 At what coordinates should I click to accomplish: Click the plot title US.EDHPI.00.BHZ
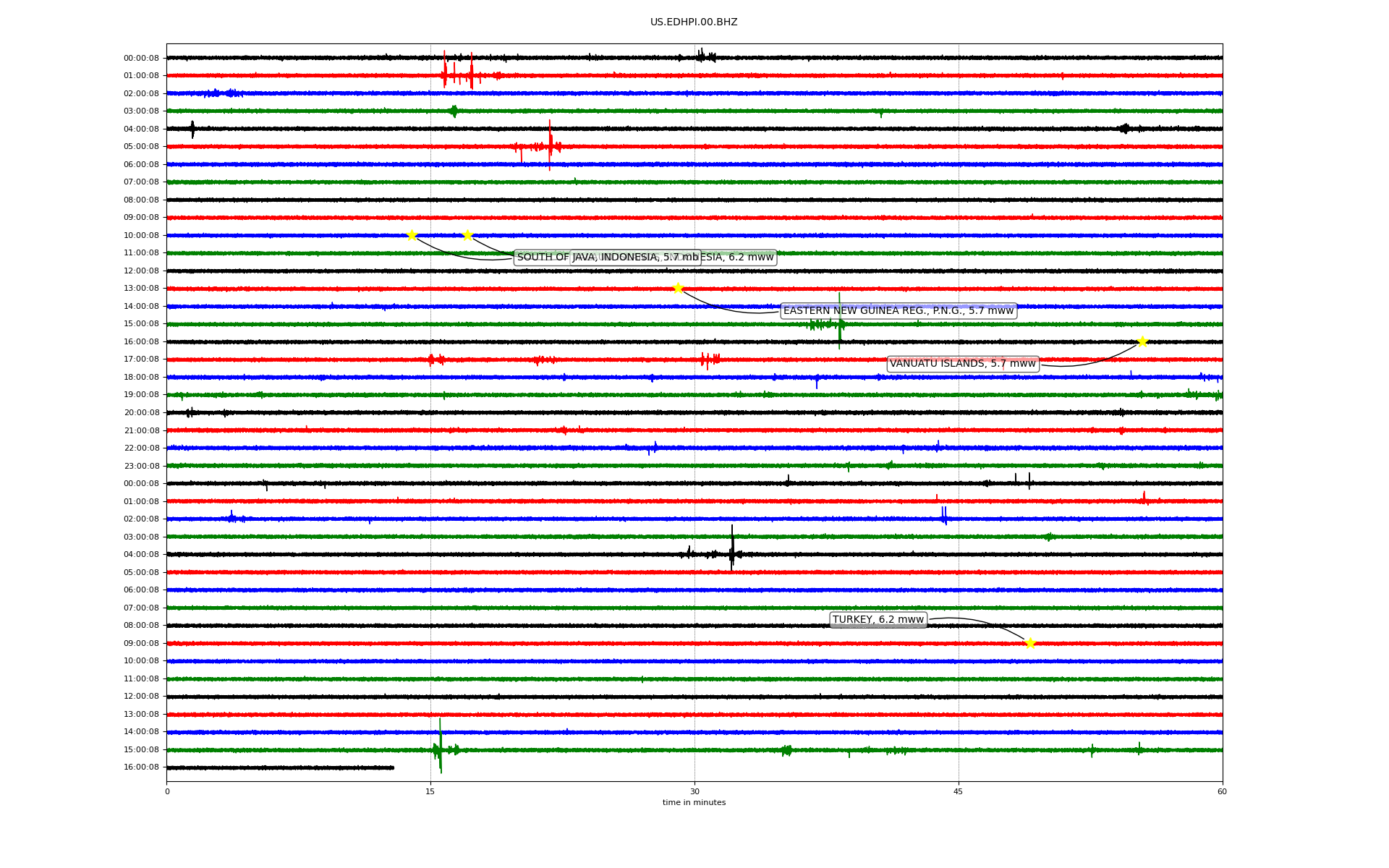(694, 22)
